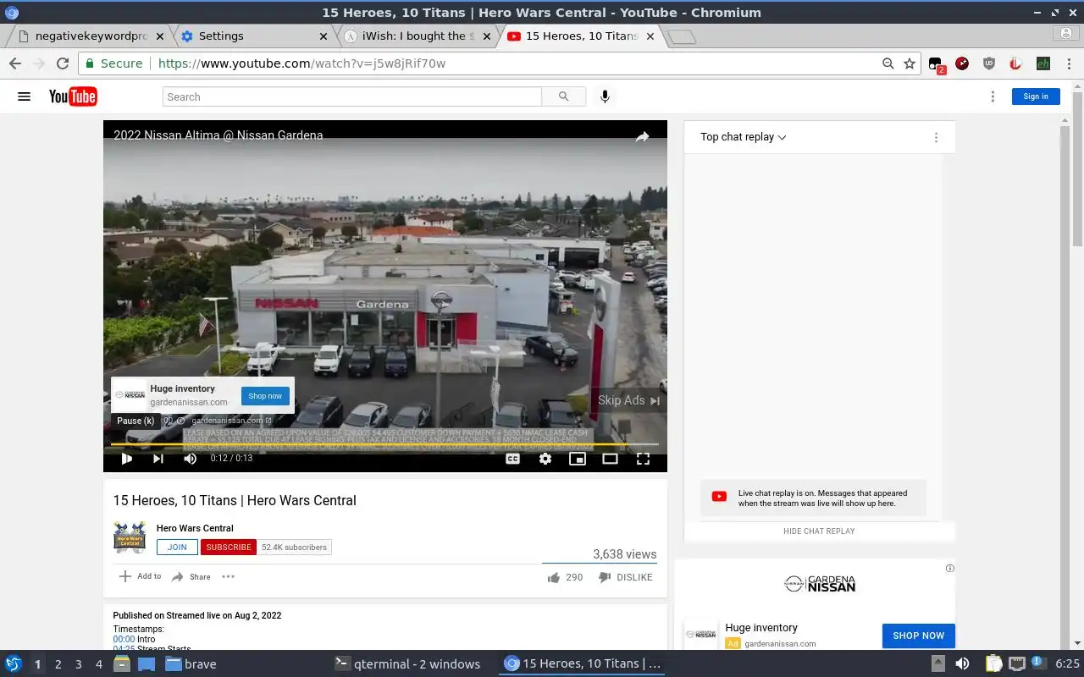Image resolution: width=1084 pixels, height=677 pixels.
Task: Enter fullscreen in video player
Action: pyautogui.click(x=643, y=459)
